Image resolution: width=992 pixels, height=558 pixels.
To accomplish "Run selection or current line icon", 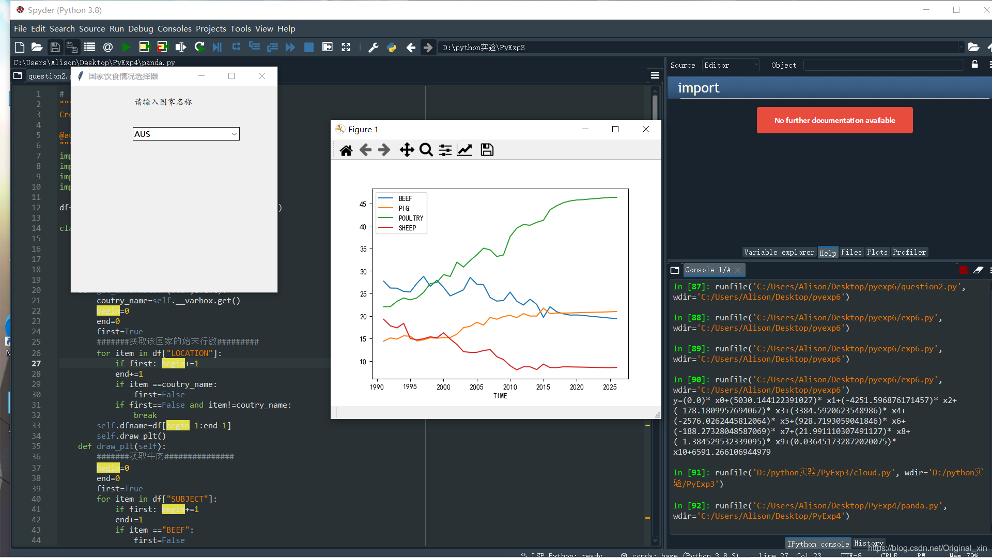I will [x=181, y=48].
